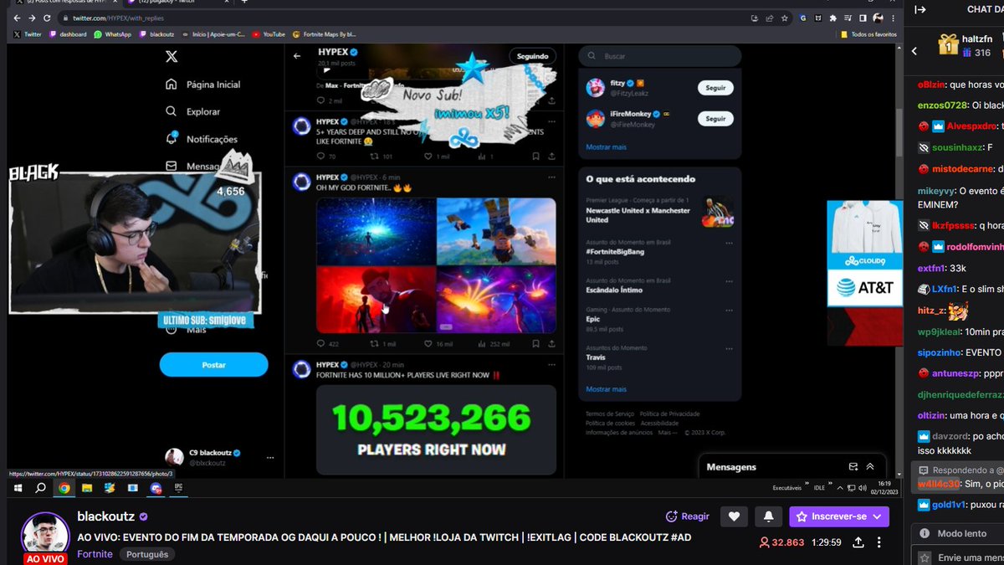Open the red Eminem image in post
Image resolution: width=1004 pixels, height=565 pixels.
point(376,300)
